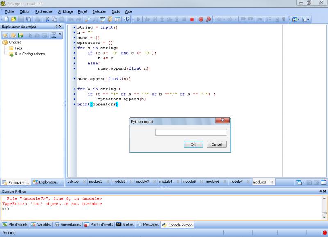Click the Python input text field

191,132
